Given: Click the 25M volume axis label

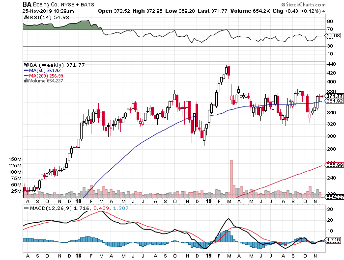Looking at the screenshot, I should click(16, 191).
